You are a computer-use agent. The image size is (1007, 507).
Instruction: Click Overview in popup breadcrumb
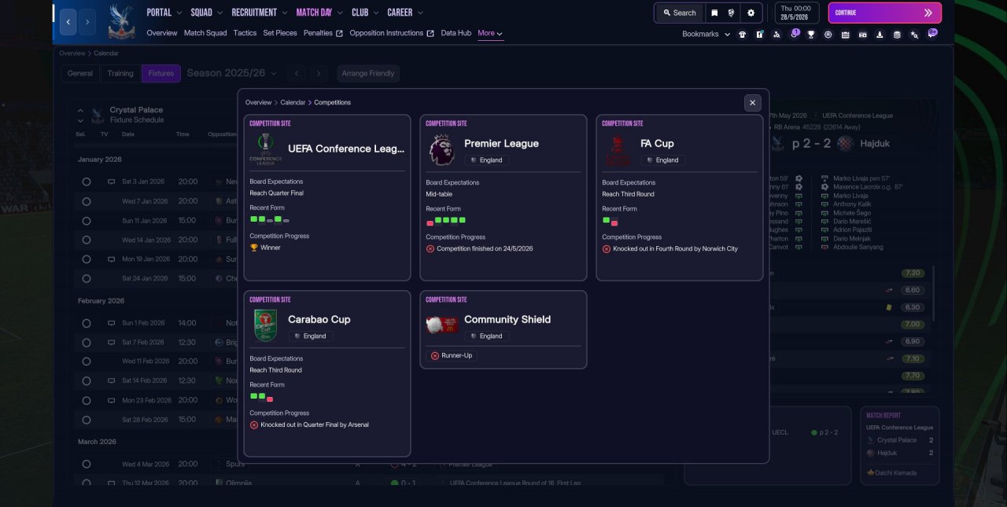tap(258, 103)
